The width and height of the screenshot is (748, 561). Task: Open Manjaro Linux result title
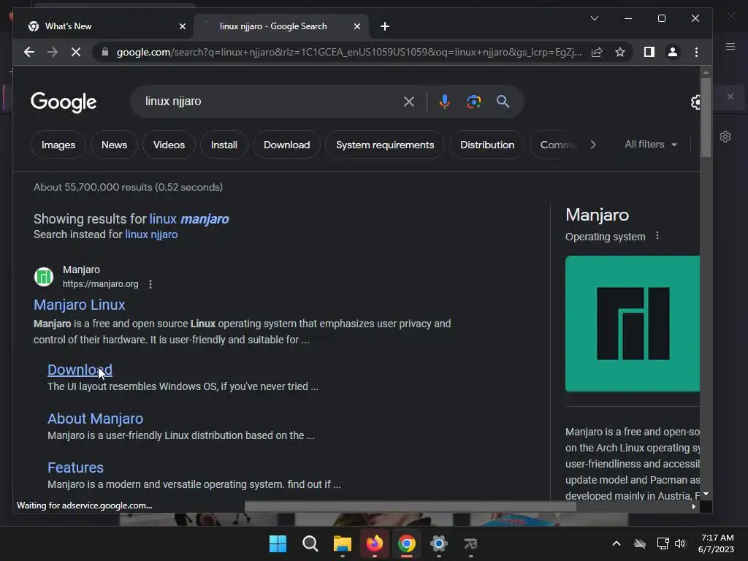(79, 305)
